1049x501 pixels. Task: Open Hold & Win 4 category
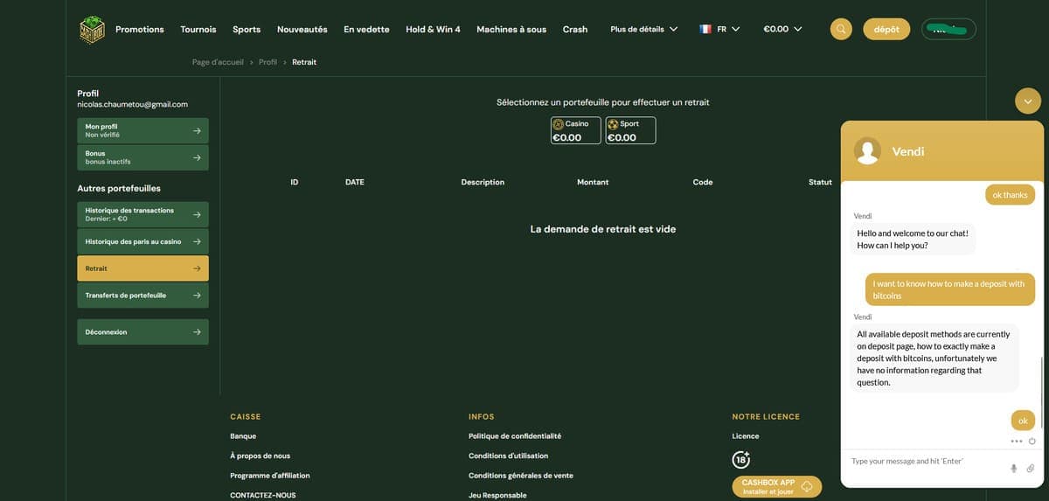click(433, 29)
